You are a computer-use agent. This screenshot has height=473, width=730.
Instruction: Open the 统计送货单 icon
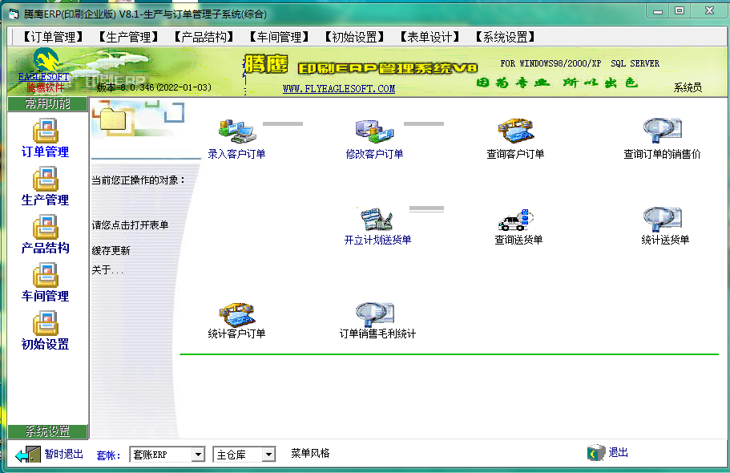click(663, 220)
